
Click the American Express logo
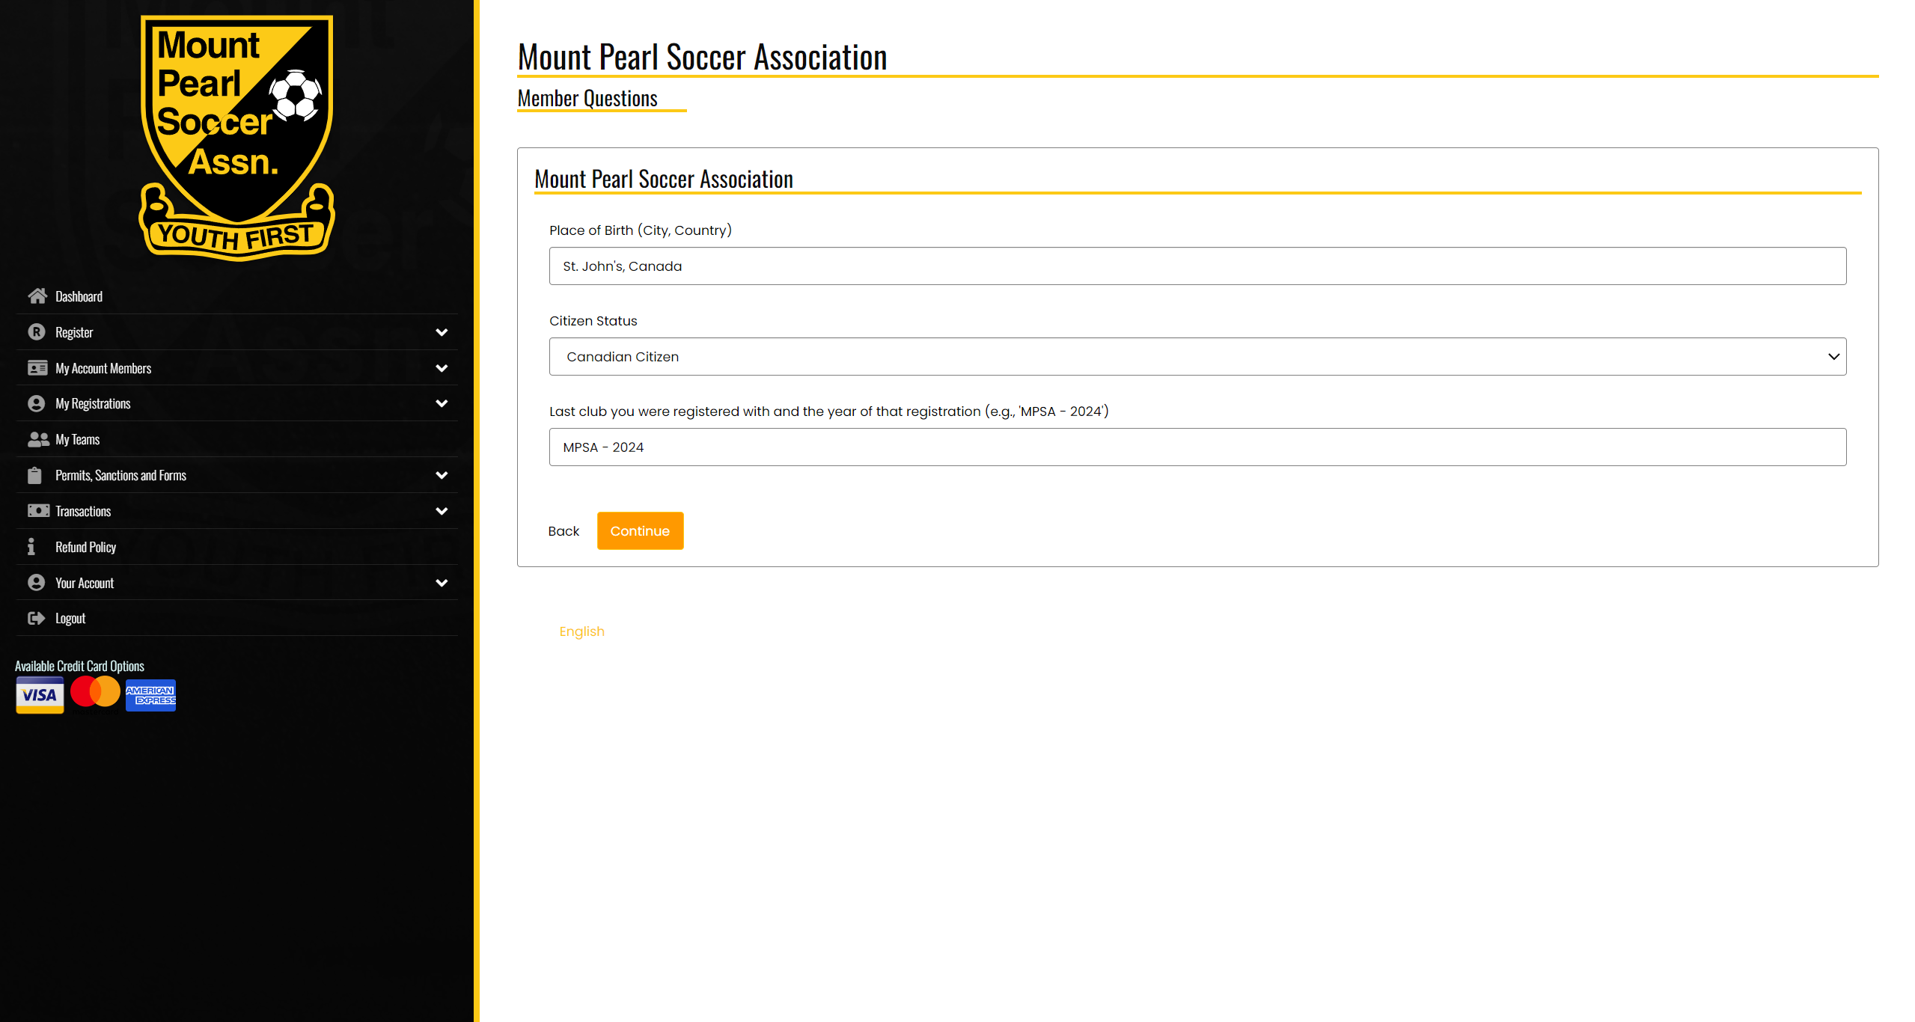click(150, 696)
